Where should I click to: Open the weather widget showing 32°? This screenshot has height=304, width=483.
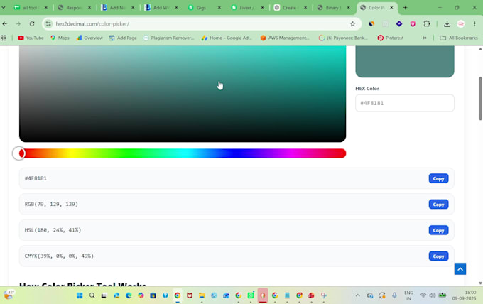coord(9,295)
